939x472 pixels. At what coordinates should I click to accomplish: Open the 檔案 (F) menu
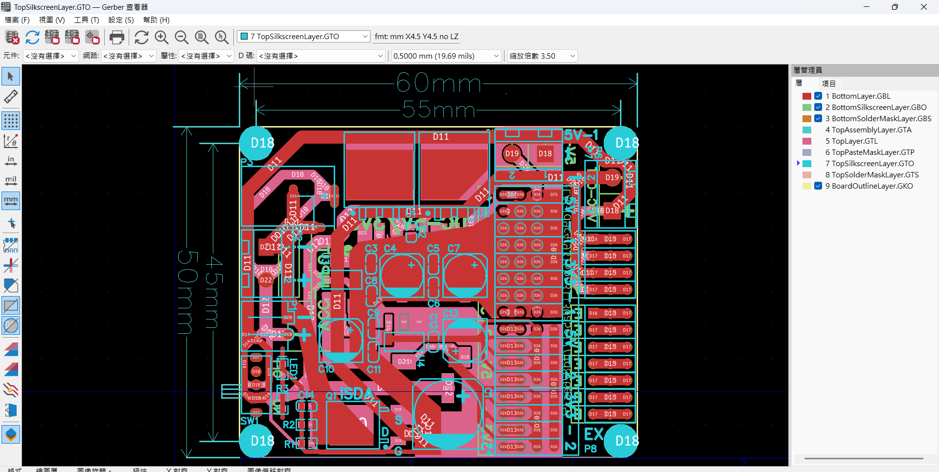[x=17, y=20]
